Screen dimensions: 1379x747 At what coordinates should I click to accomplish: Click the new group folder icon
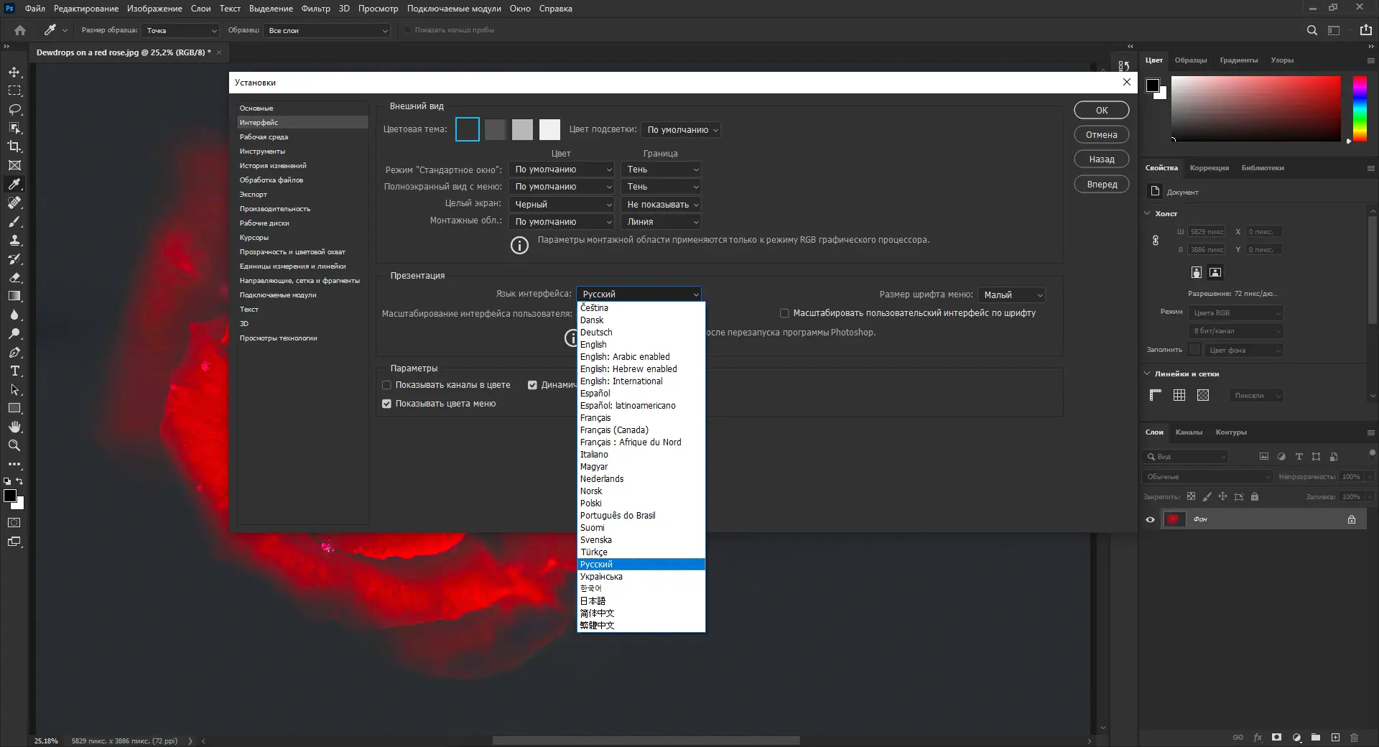click(1316, 738)
